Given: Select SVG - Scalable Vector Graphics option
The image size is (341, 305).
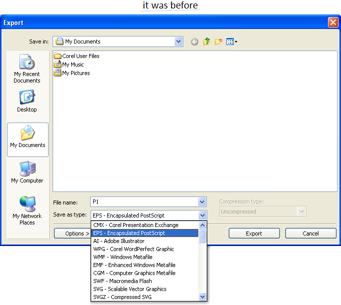Looking at the screenshot, I should point(129,289).
